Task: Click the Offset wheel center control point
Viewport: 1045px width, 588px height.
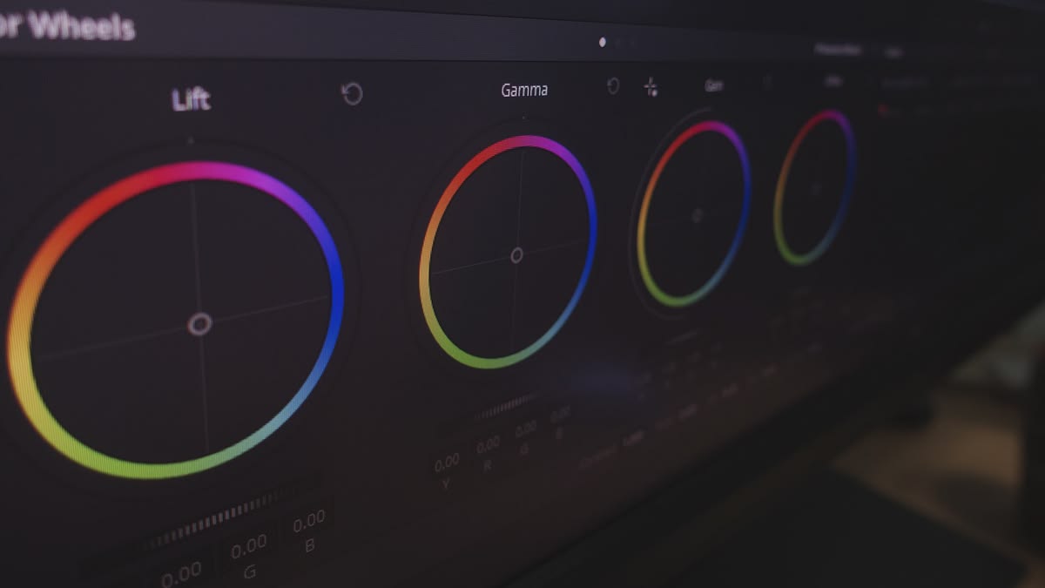Action: click(817, 187)
